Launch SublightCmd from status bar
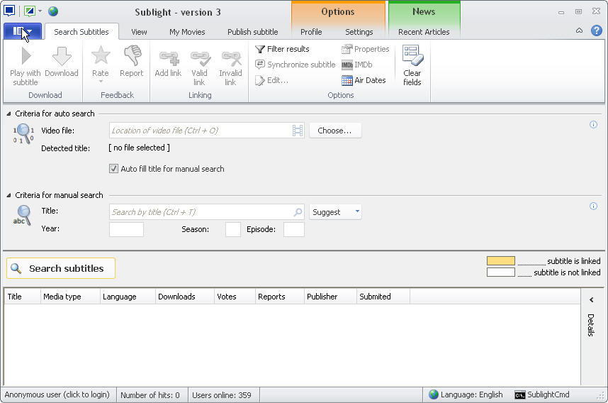Image resolution: width=608 pixels, height=403 pixels. [x=542, y=395]
